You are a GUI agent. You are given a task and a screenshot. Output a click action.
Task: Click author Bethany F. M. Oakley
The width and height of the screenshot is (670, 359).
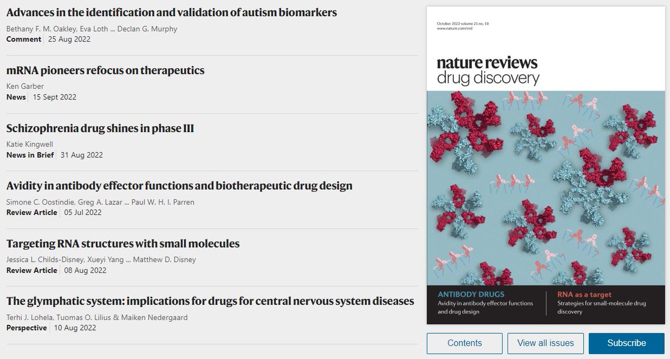click(x=39, y=28)
